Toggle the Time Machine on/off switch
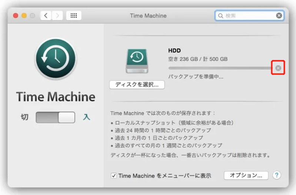Image resolution: width=296 pixels, height=195 pixels. pos(56,117)
